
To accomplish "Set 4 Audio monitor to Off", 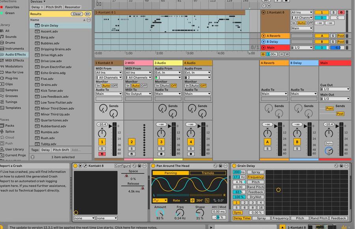I will click(203, 86).
